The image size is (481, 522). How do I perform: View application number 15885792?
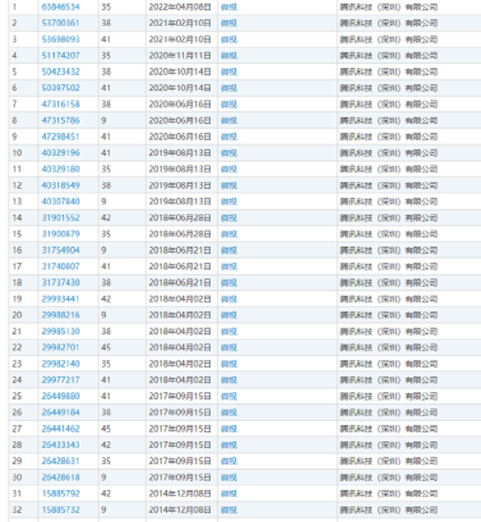point(60,494)
